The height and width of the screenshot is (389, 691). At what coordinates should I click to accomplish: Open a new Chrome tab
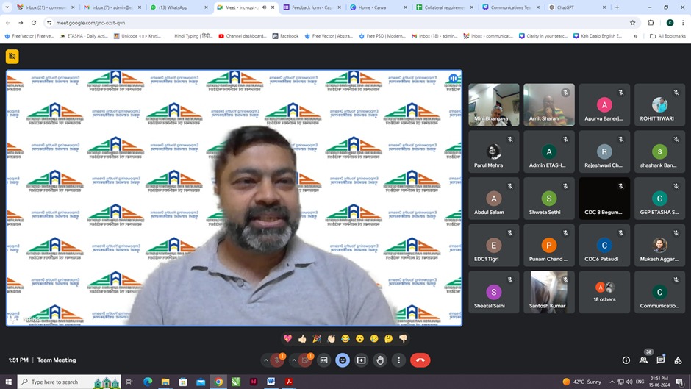(617, 7)
